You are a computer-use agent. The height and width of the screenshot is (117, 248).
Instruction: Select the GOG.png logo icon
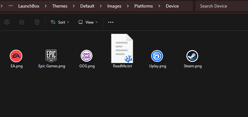[87, 56]
